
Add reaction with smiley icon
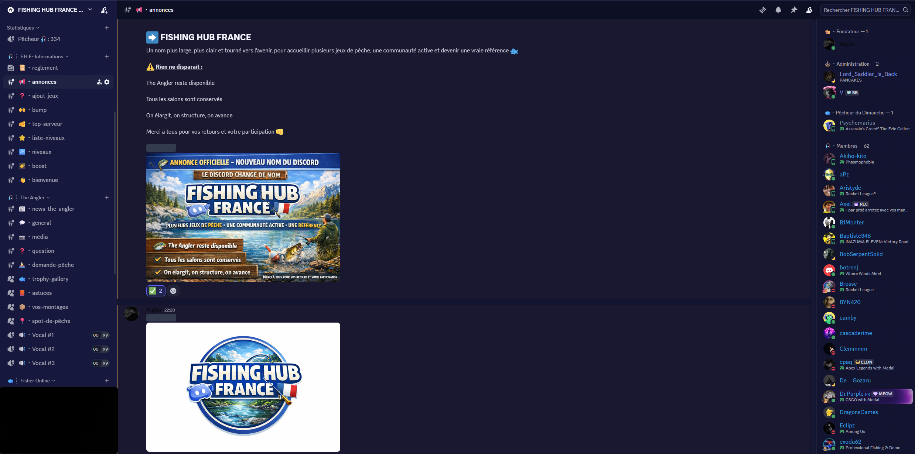click(173, 291)
